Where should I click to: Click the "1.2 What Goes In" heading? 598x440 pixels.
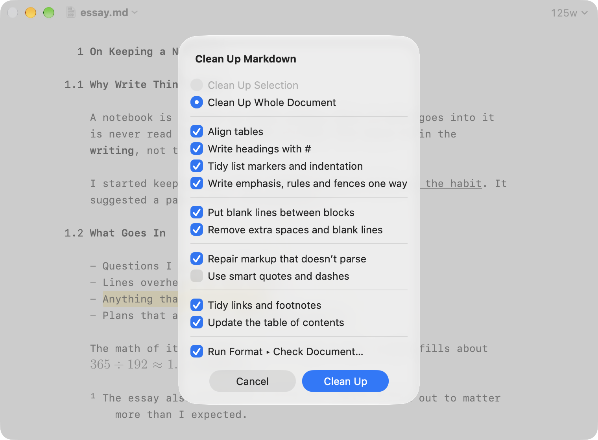[x=115, y=233]
